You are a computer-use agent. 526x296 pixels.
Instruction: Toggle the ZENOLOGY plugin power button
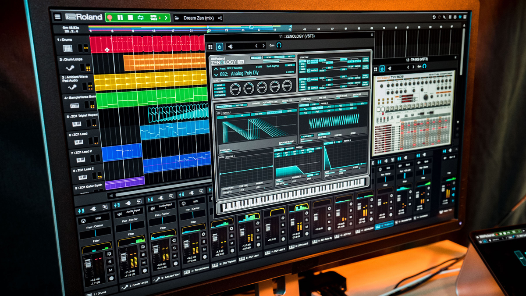pos(220,47)
